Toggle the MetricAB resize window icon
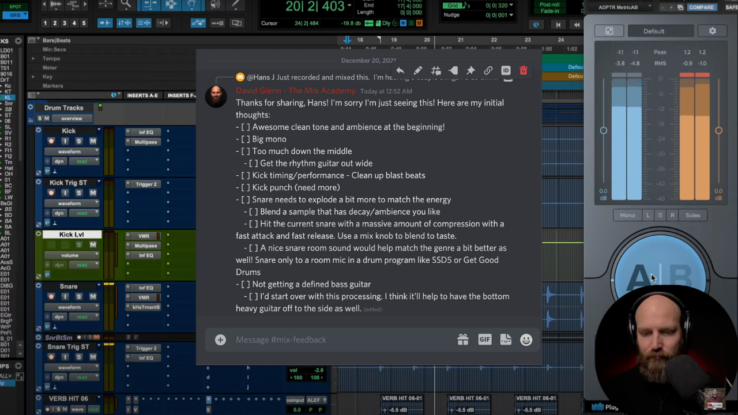 click(x=609, y=31)
